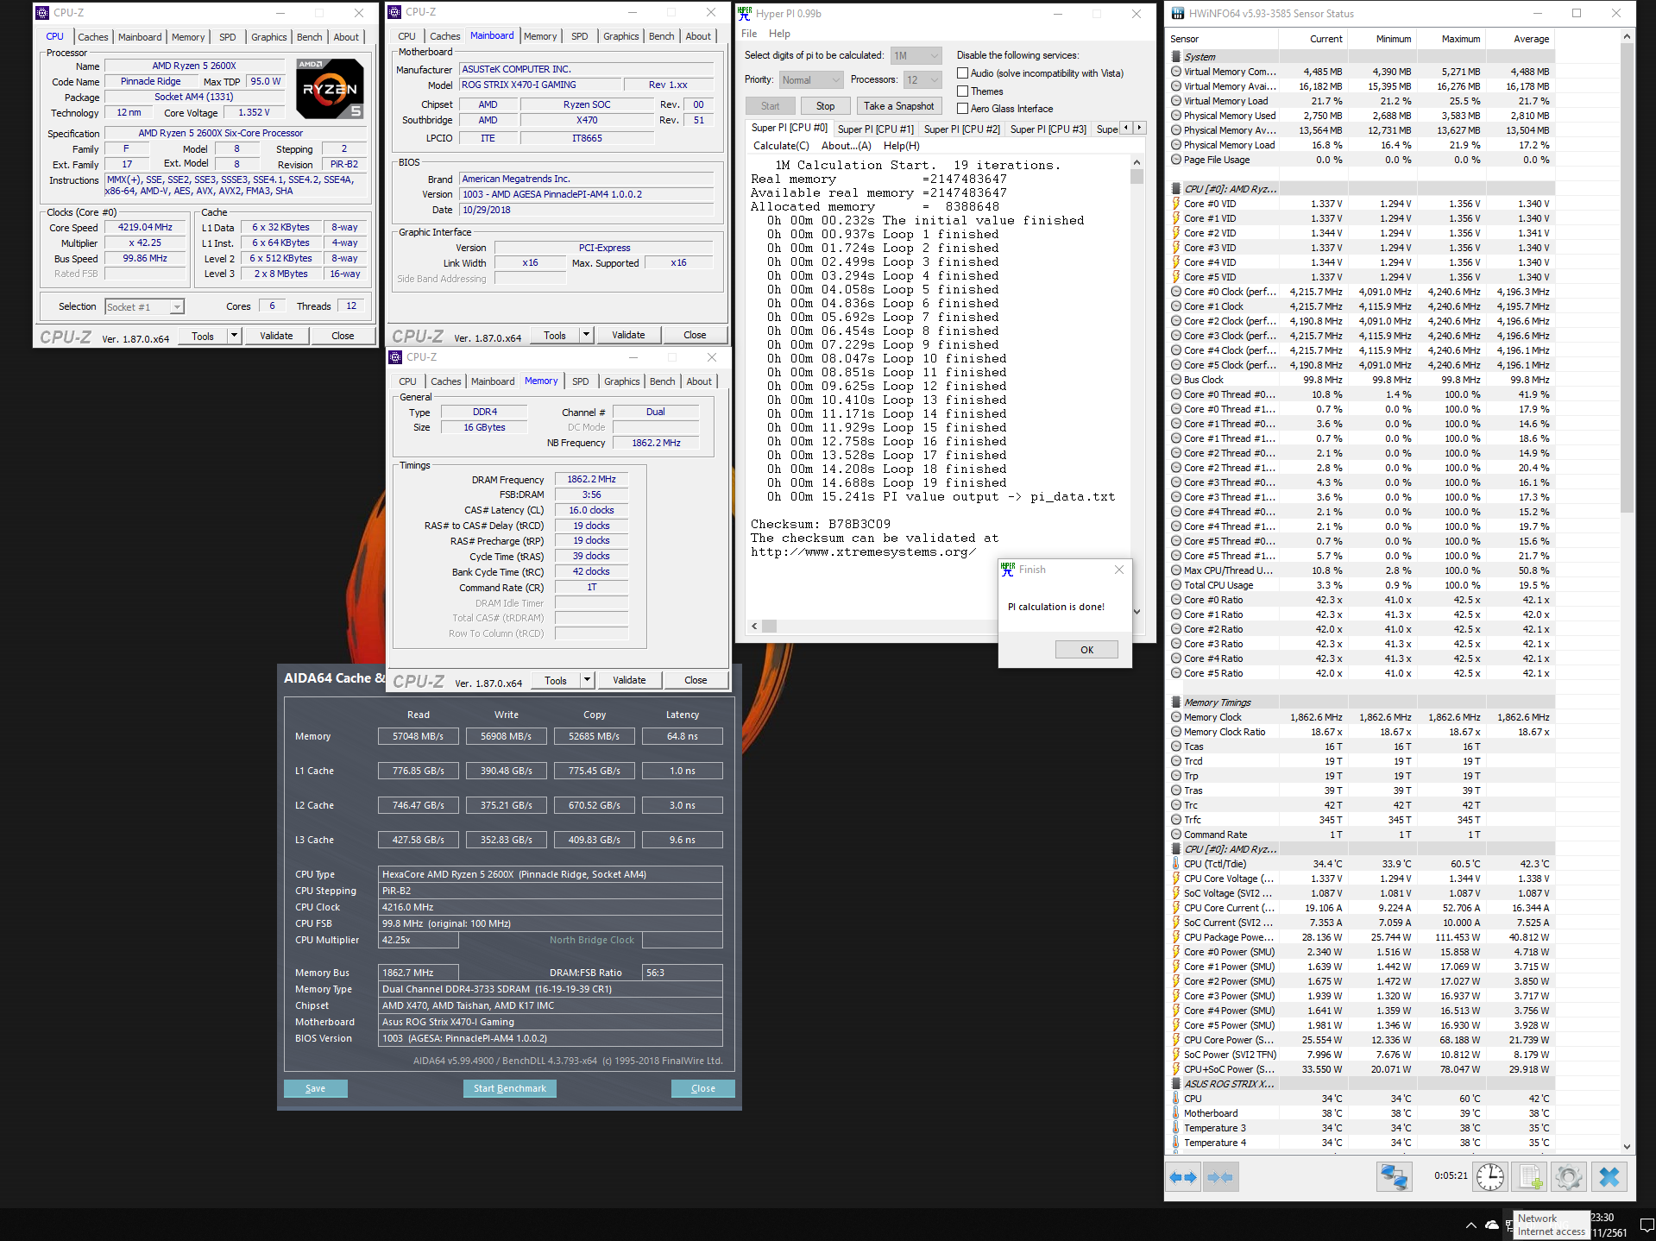Open the Hyper PI File menu
This screenshot has width=1656, height=1241.
749,34
